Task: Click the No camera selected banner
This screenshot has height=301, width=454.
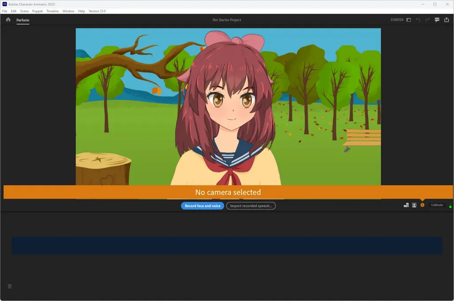Action: pos(228,192)
